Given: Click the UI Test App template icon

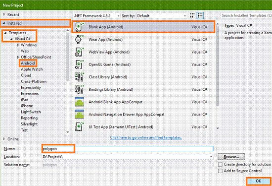Looking at the screenshot, I should click(79, 127).
